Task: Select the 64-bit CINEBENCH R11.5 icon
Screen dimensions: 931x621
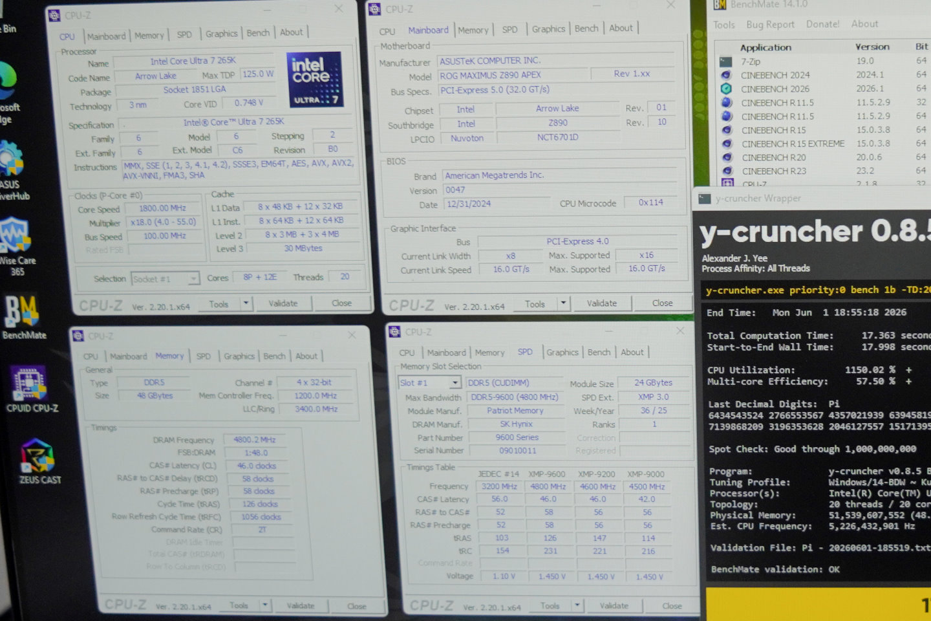Action: pos(727,116)
